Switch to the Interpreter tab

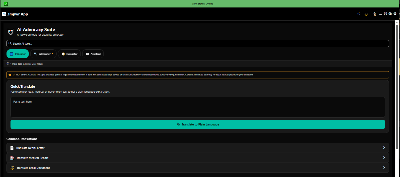coord(43,54)
